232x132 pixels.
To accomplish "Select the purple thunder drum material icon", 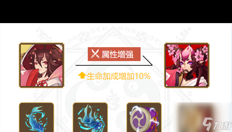I will coord(144,117).
